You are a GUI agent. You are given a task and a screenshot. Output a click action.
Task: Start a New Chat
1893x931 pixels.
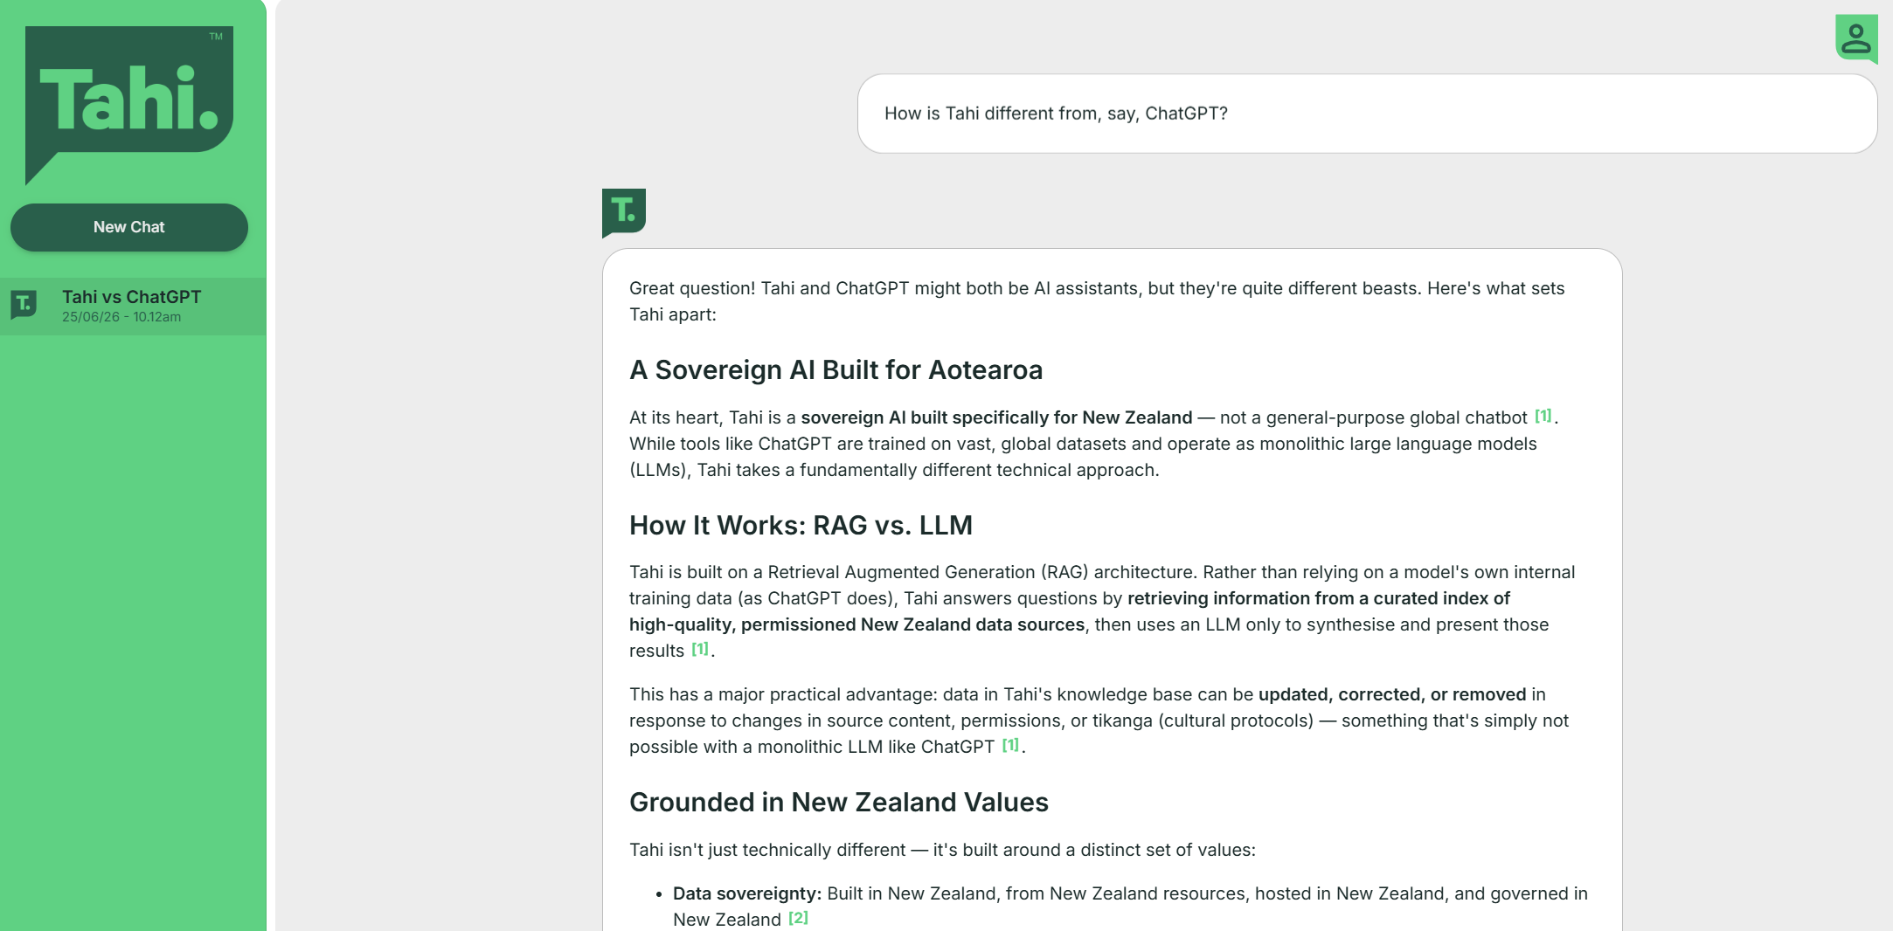129,227
